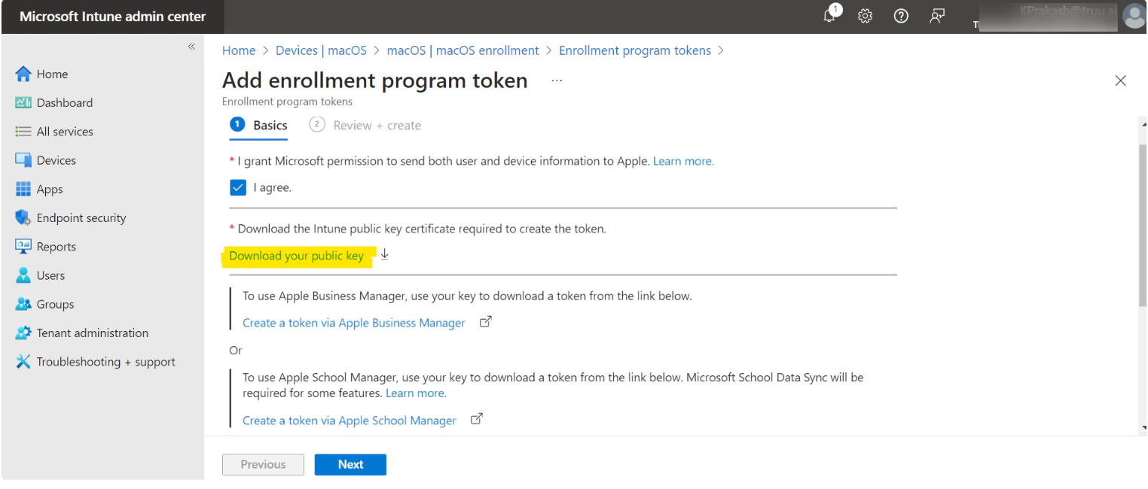Open the settings gear icon
1148x489 pixels.
point(866,16)
